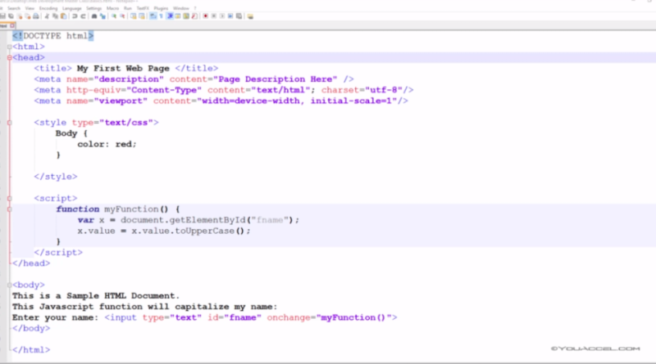Click 'This is a Sample HTML Document.' line

tap(96, 296)
